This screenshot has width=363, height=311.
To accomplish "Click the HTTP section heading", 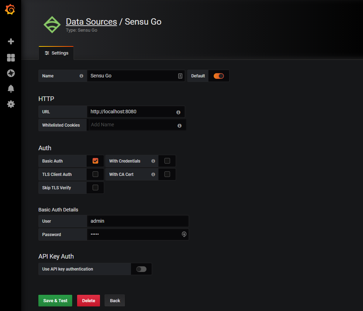I will coord(46,99).
